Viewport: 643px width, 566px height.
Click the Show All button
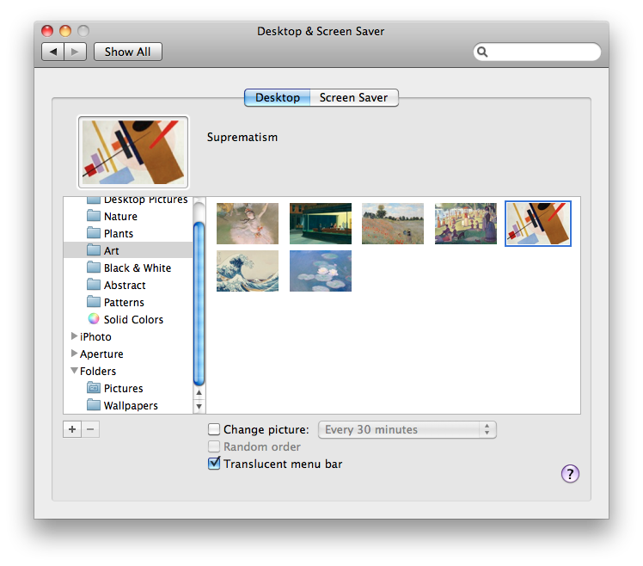click(x=127, y=52)
